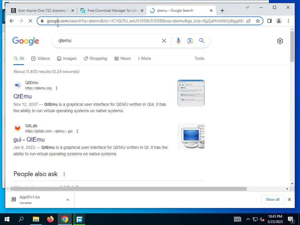Select the All results tab
The height and width of the screenshot is (225, 300).
[x=19, y=59]
